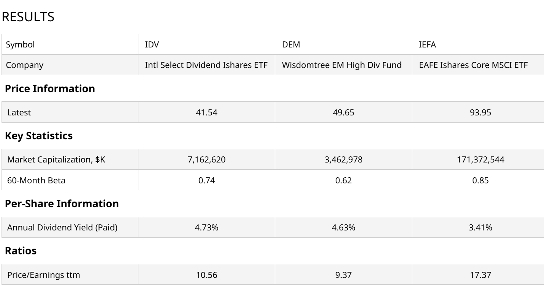Click the Ratios section header
The height and width of the screenshot is (298, 544).
click(21, 251)
